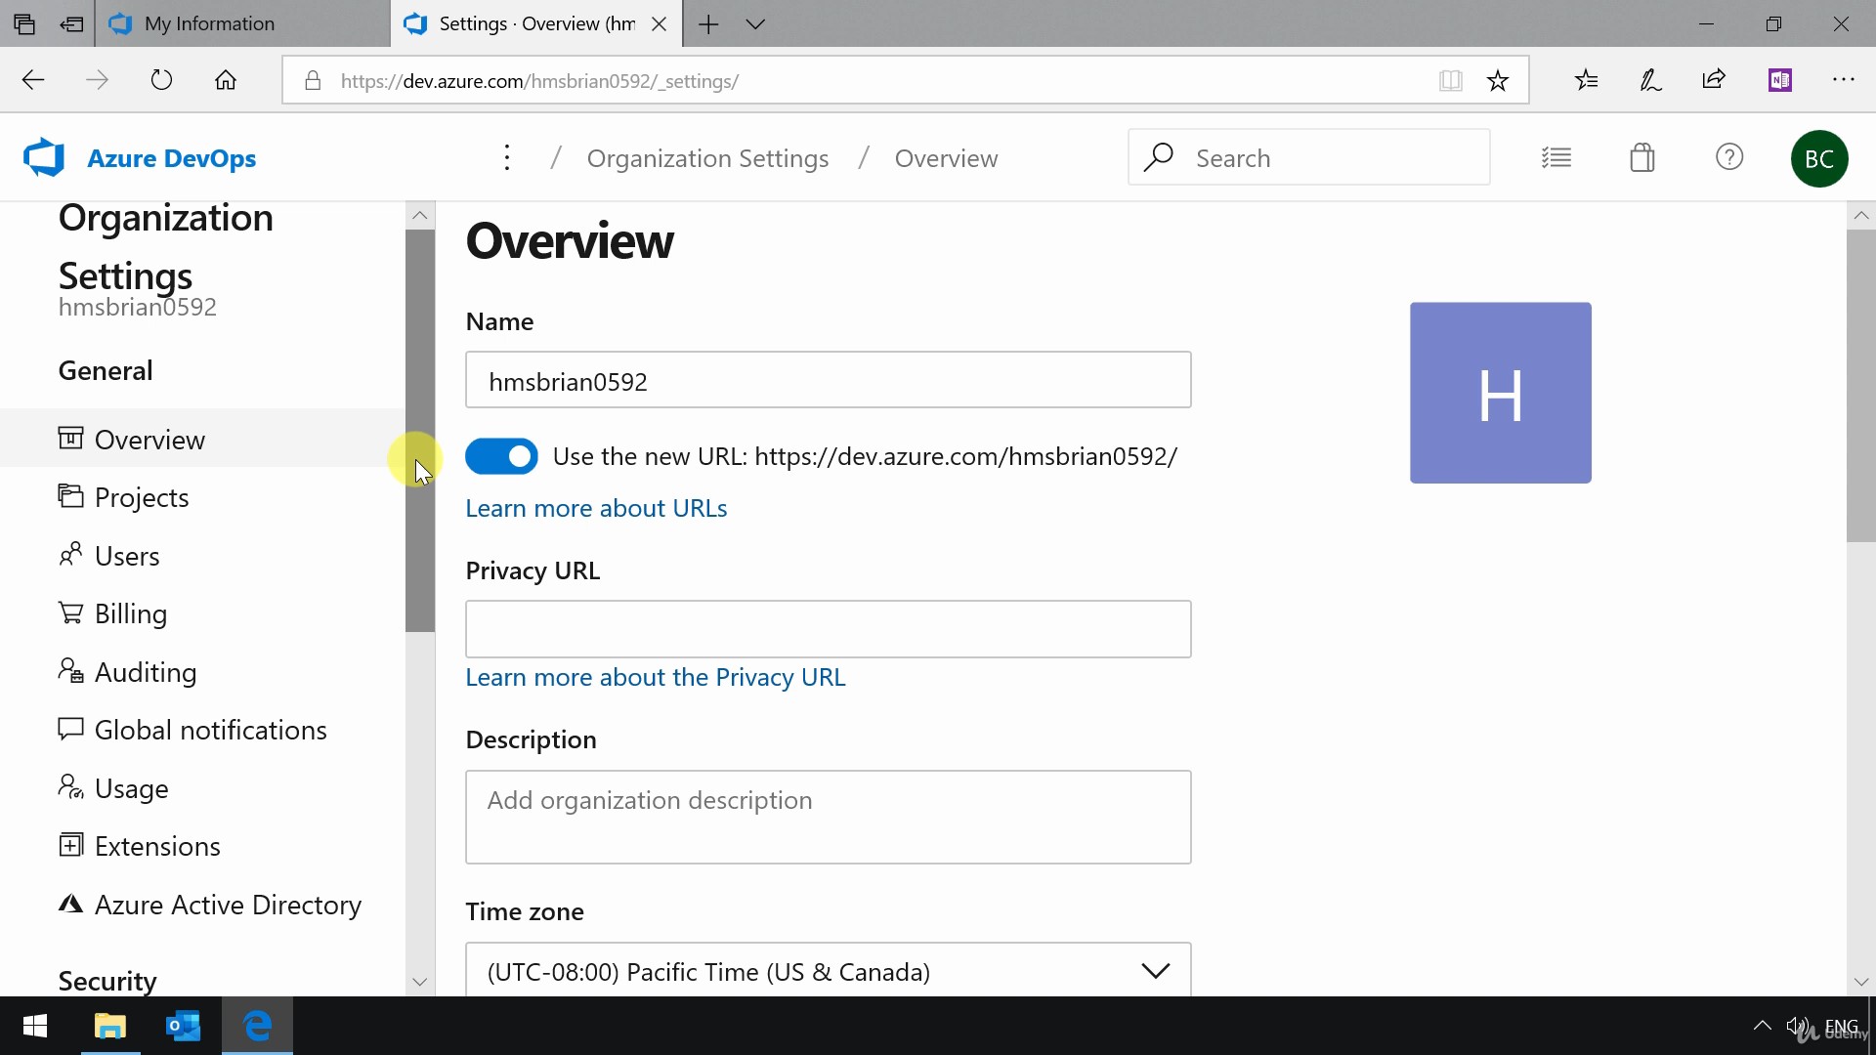Follow Learn more about the Privacy URL
This screenshot has height=1055, width=1876.
point(656,677)
